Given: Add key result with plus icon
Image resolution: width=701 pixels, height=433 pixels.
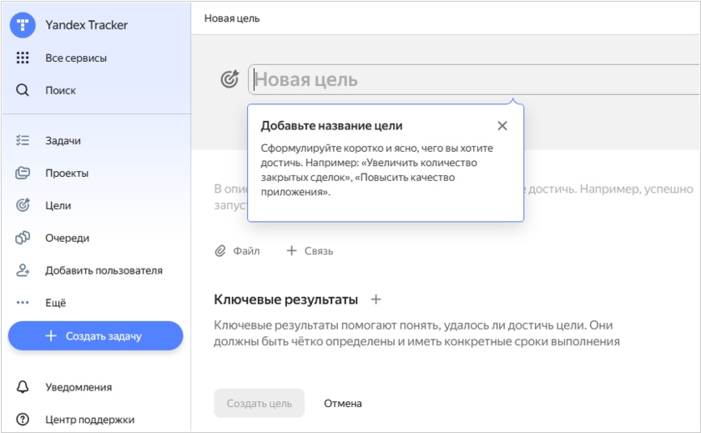Looking at the screenshot, I should click(x=376, y=300).
